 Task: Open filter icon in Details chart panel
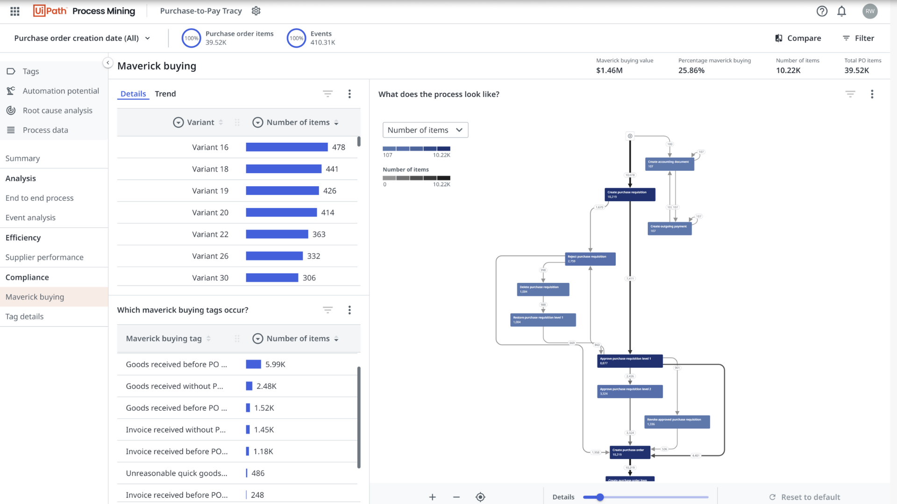pos(327,94)
